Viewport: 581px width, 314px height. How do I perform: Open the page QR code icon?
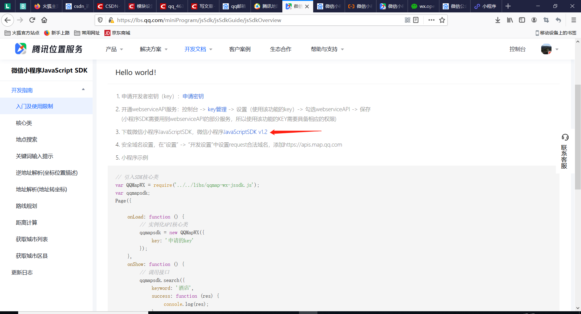(x=408, y=20)
